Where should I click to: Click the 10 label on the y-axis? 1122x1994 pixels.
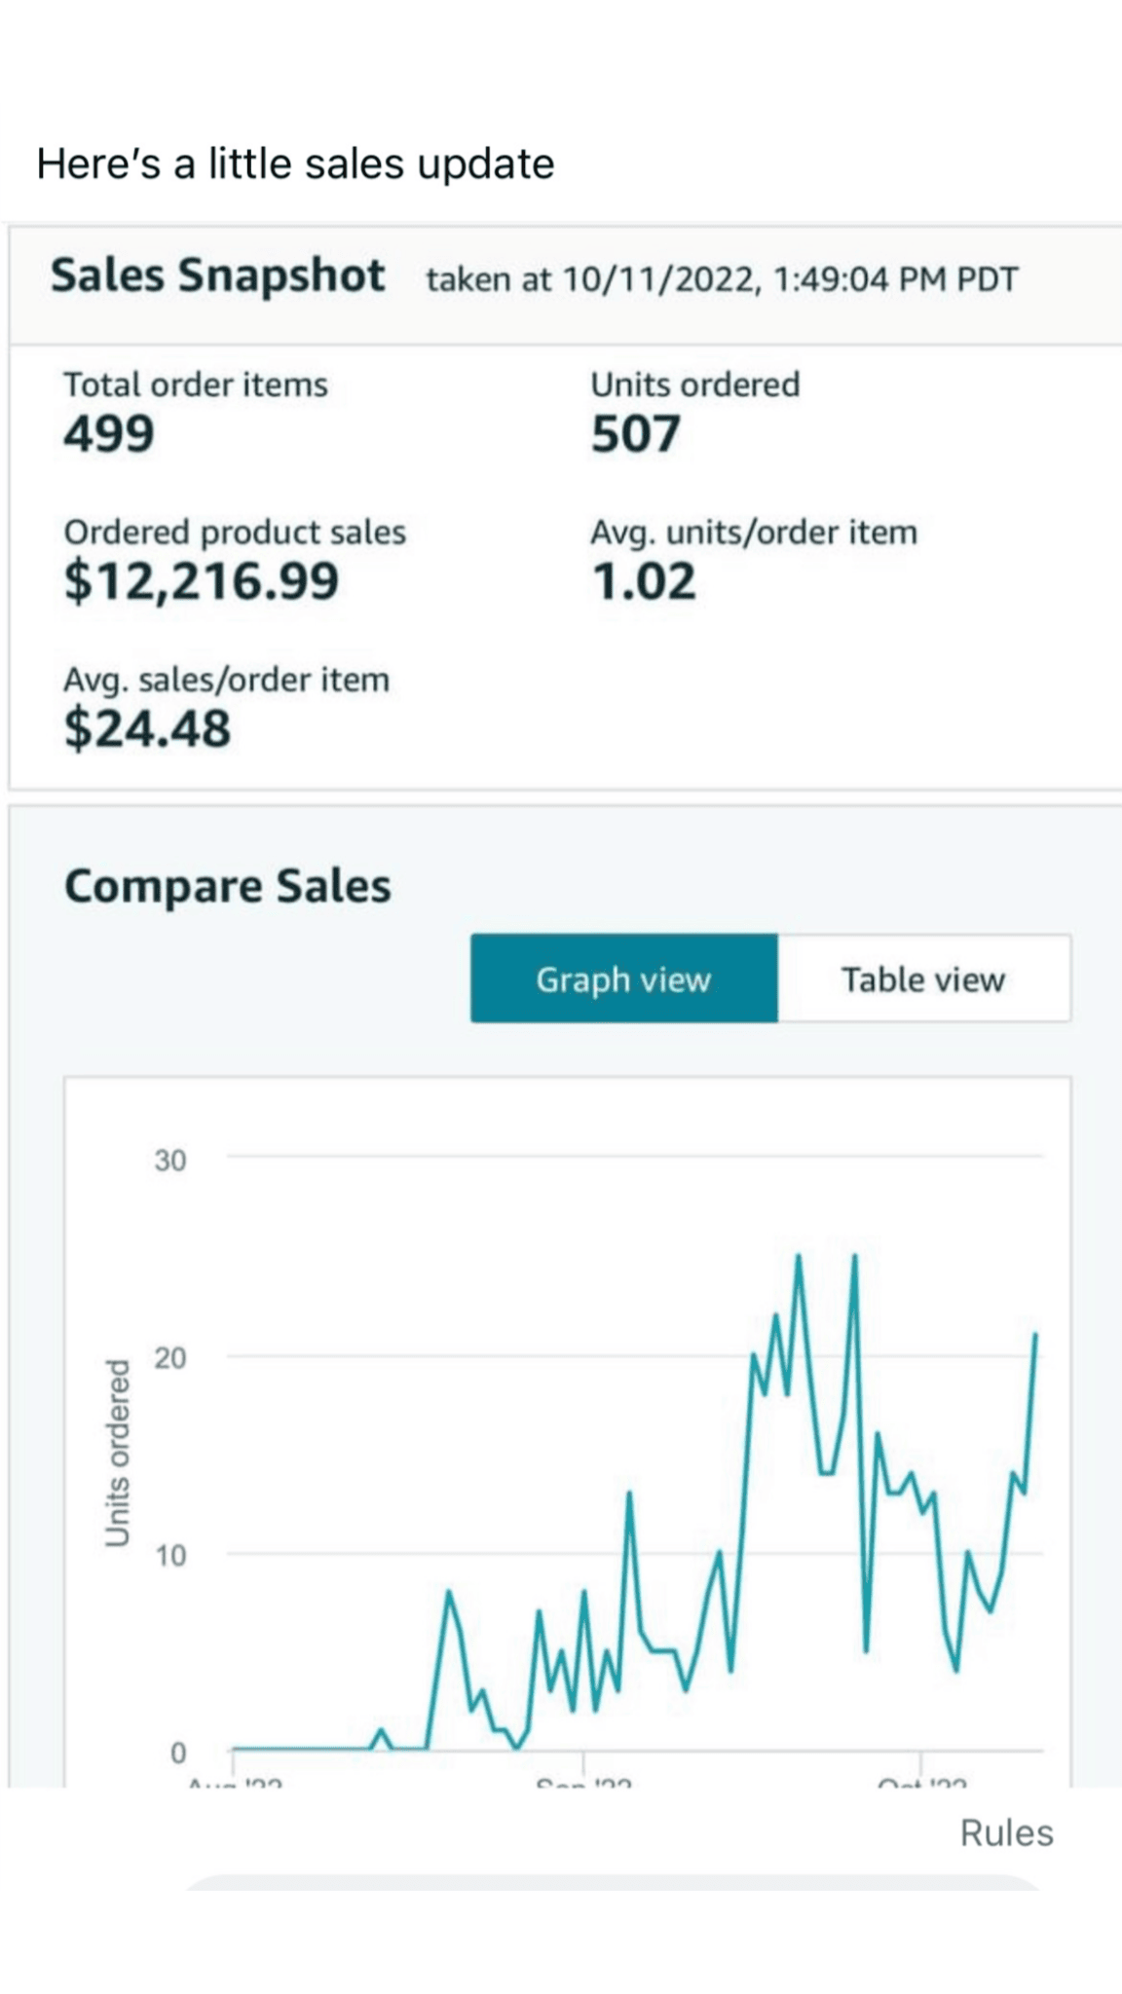[169, 1556]
